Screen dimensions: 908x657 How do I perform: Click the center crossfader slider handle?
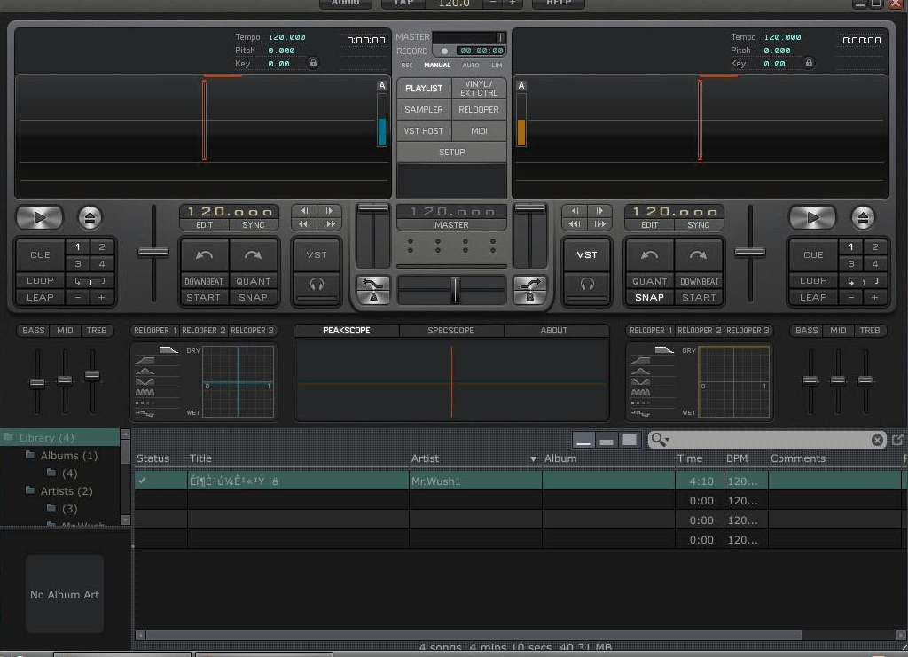(x=456, y=290)
